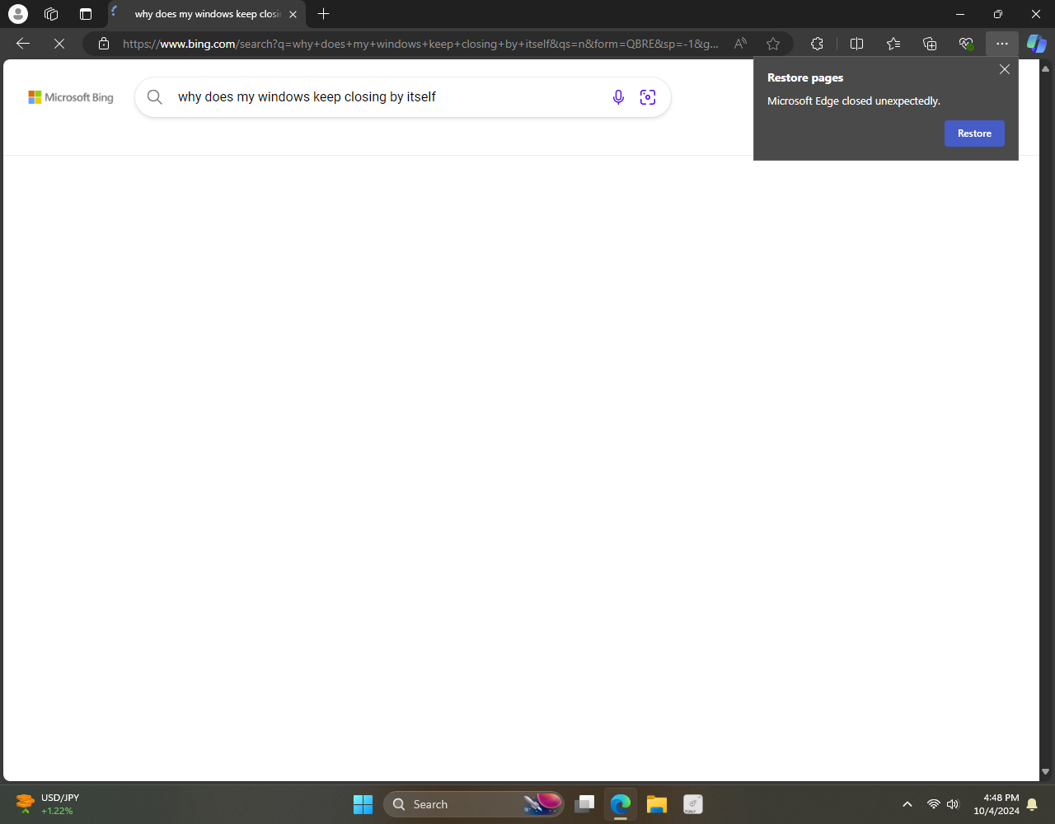The width and height of the screenshot is (1055, 824).
Task: View site information lock icon
Action: (x=103, y=44)
